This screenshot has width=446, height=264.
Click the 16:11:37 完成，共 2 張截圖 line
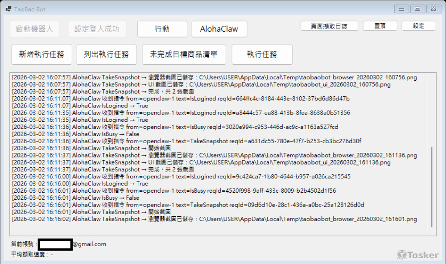[103, 169]
